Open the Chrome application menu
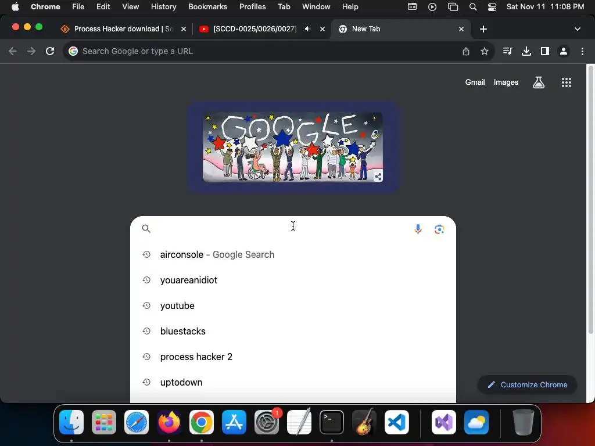 pyautogui.click(x=45, y=7)
